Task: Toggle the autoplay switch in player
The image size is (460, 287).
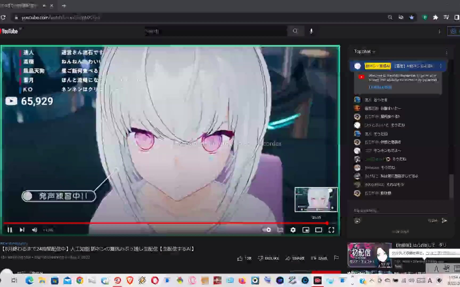Action: point(267,230)
